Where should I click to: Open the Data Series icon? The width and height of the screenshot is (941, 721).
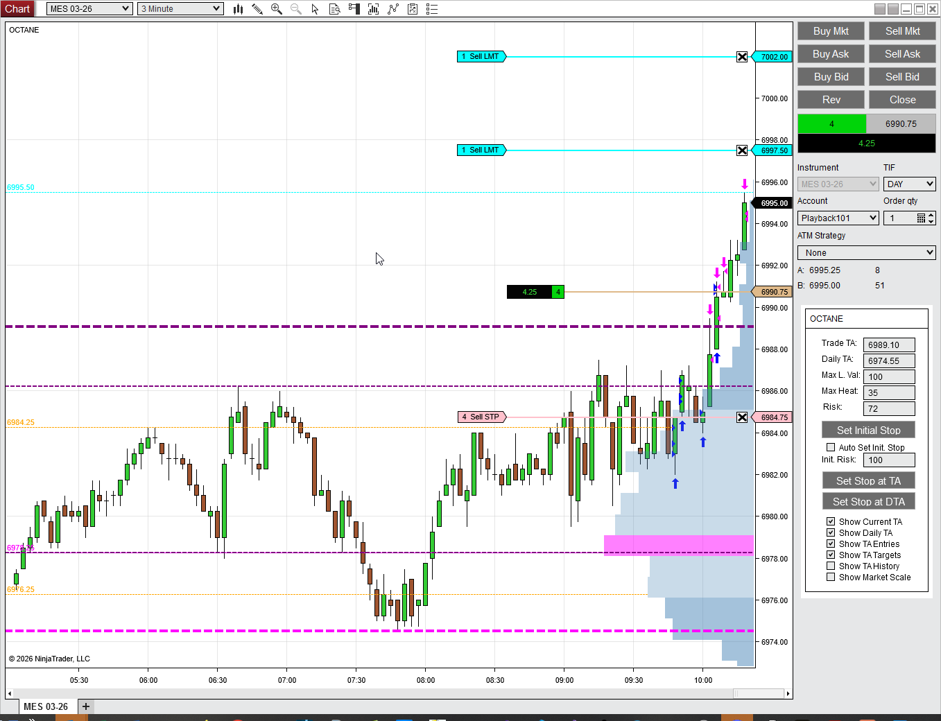373,9
